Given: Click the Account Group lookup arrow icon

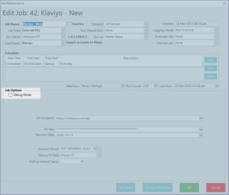Looking at the screenshot, I should tap(95, 149).
